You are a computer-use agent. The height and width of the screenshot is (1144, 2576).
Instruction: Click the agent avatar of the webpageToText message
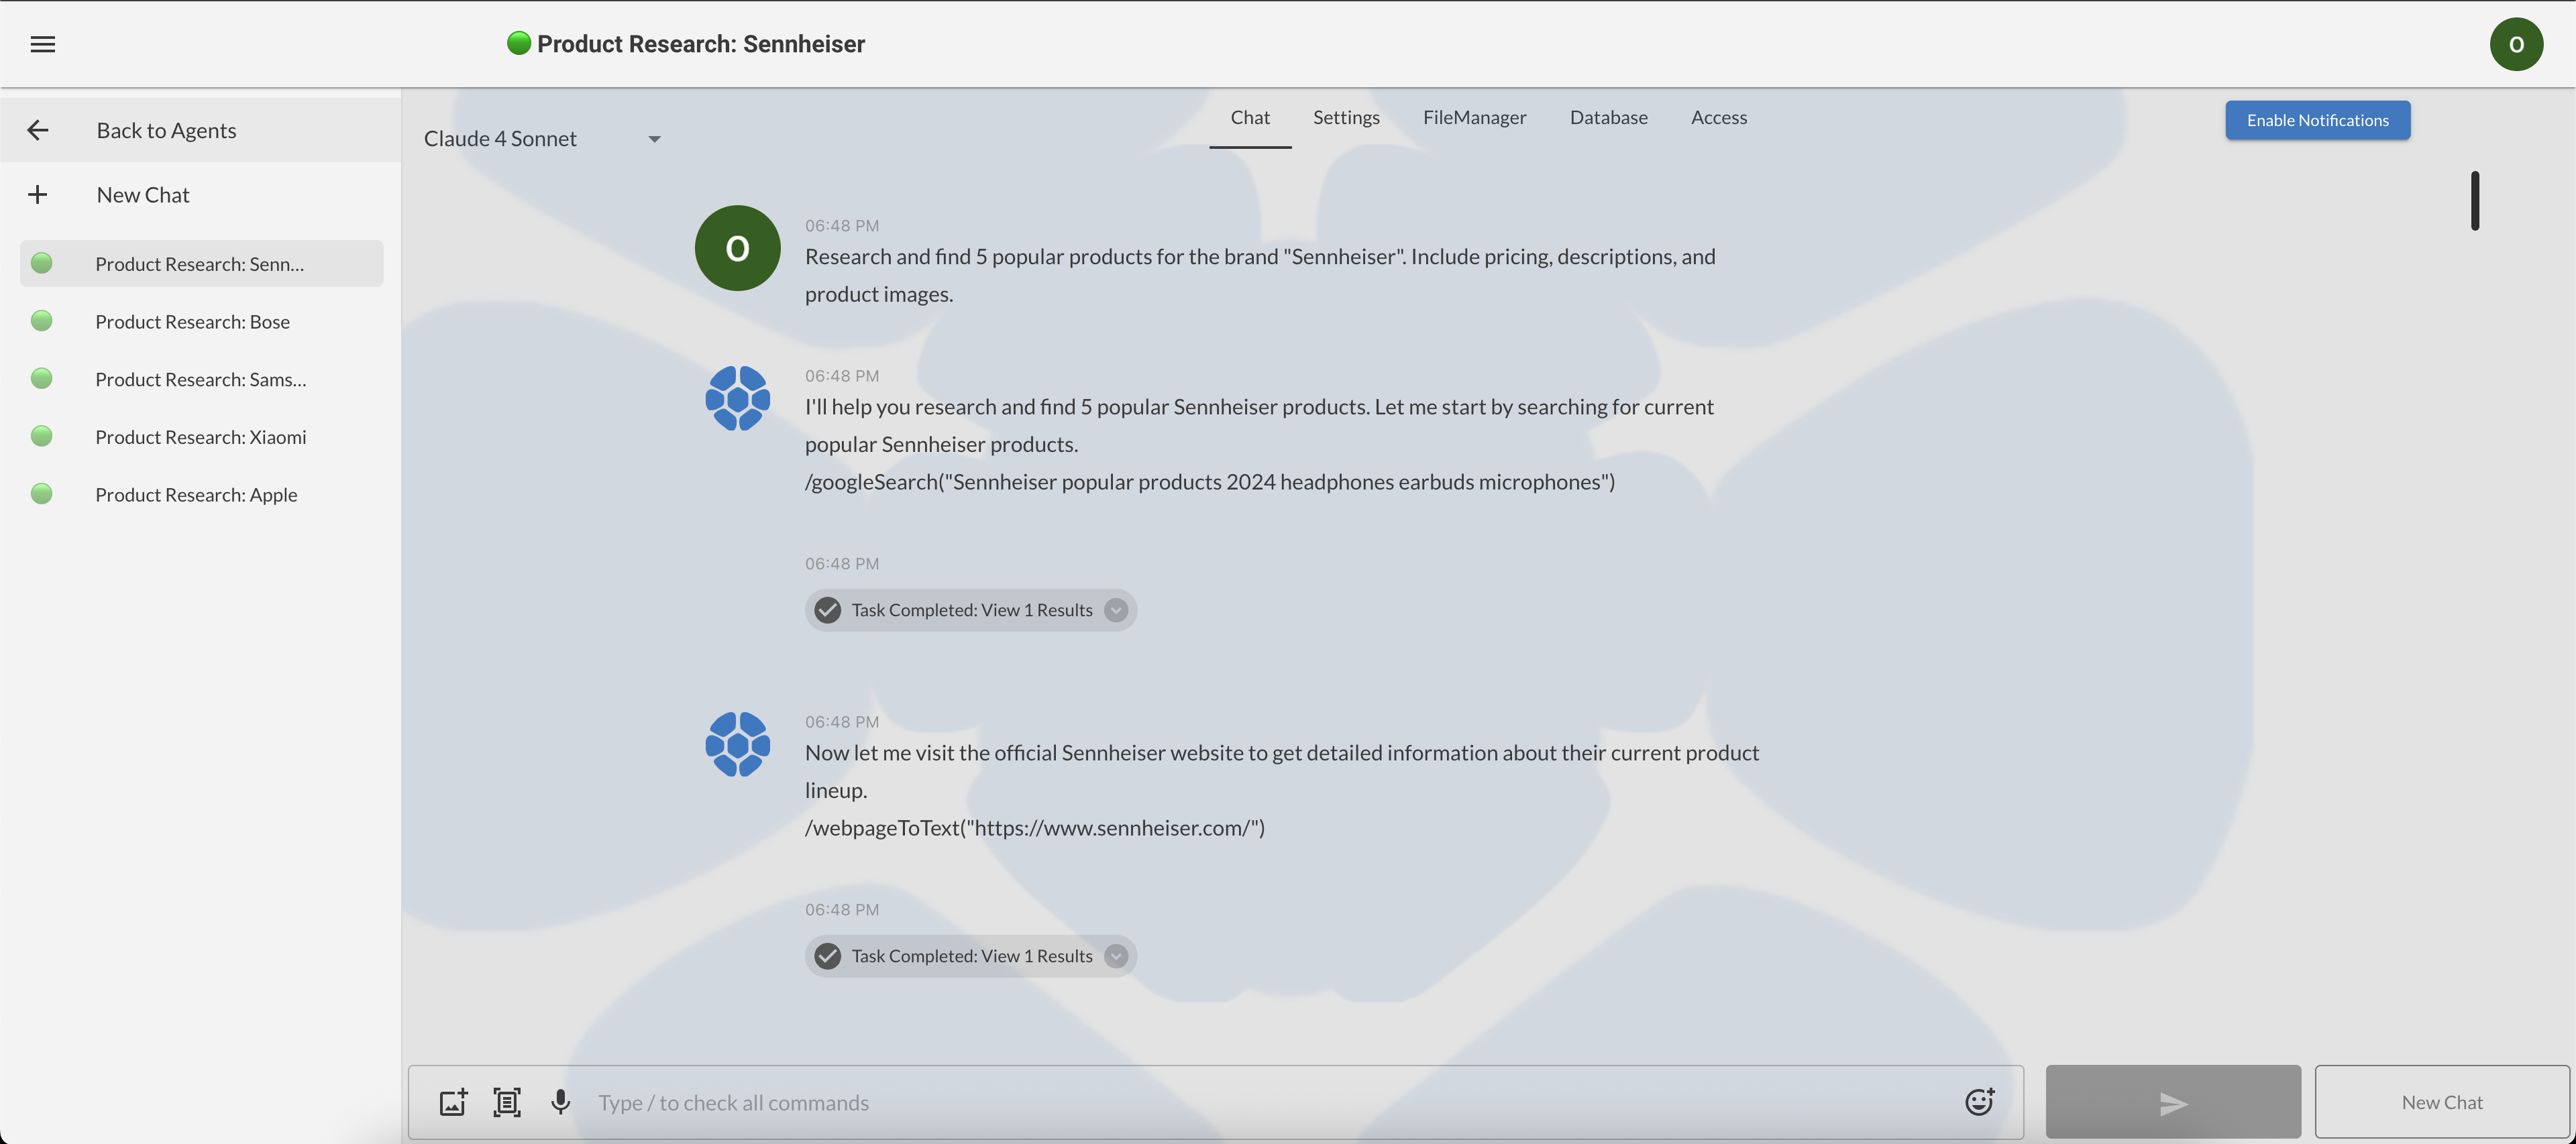[x=738, y=744]
